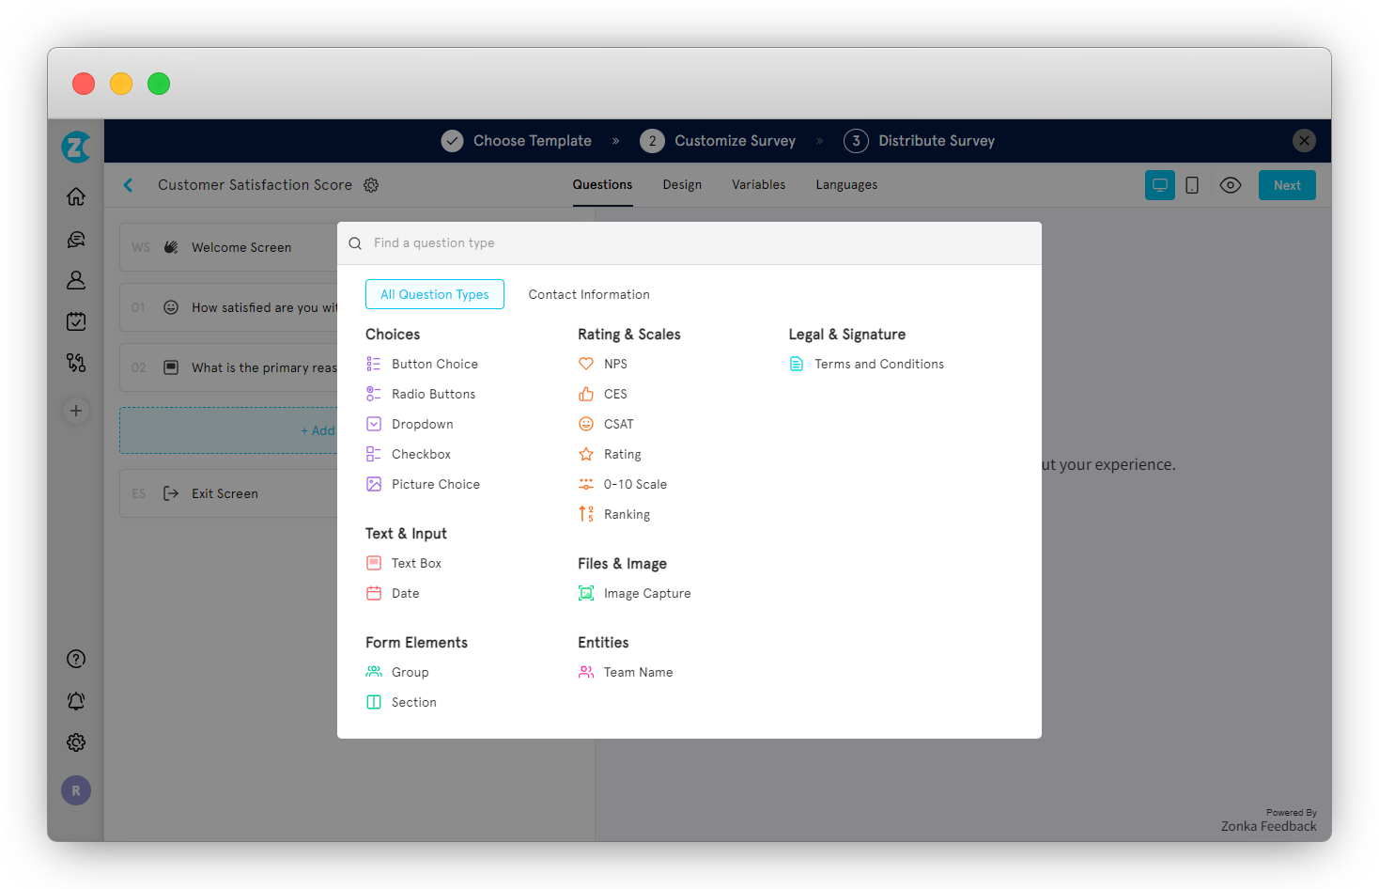Switch preview to mobile view
The height and width of the screenshot is (889, 1379).
pos(1192,185)
